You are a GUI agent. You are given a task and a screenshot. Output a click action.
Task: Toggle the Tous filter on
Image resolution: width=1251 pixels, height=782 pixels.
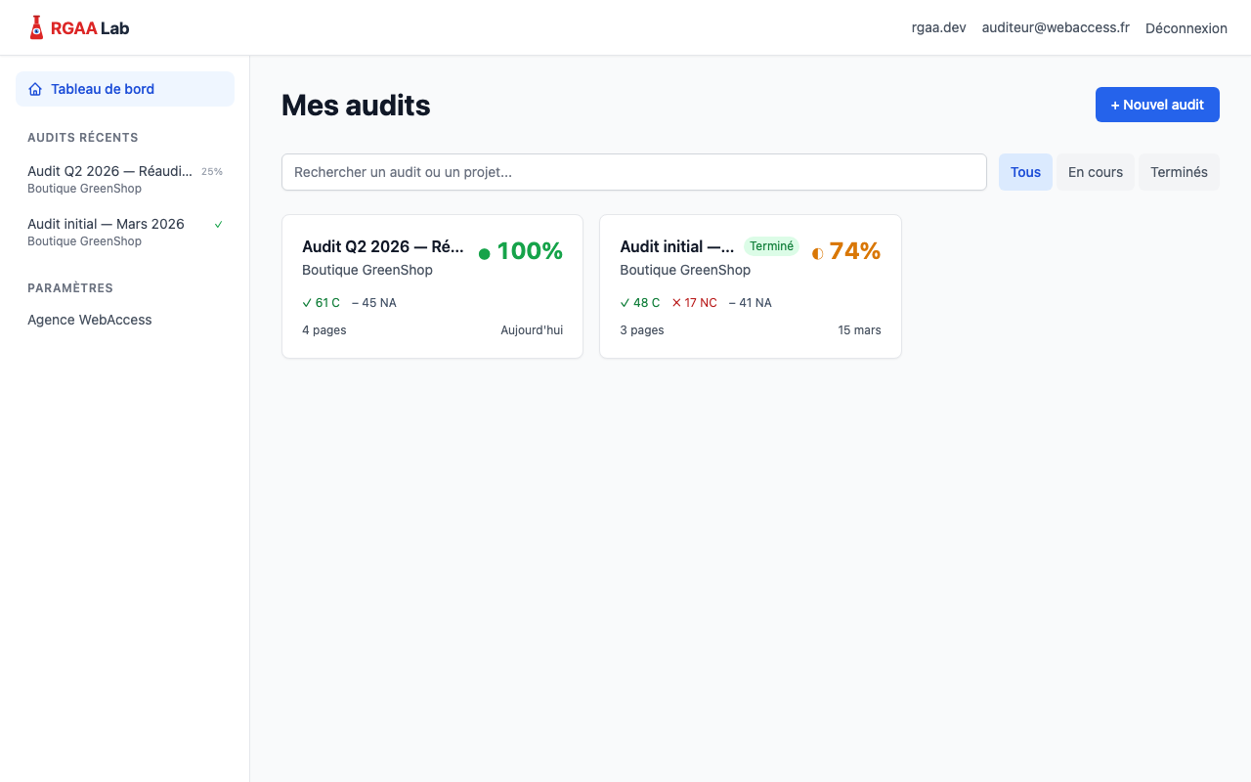pos(1025,171)
